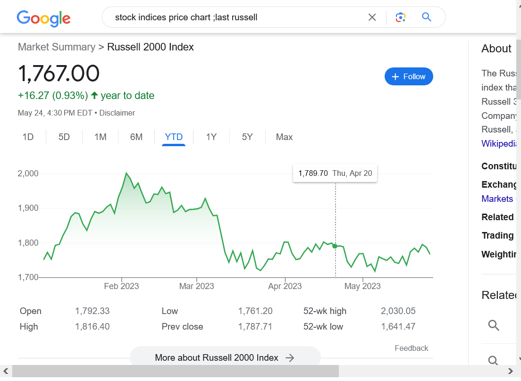Select the 1D chart range tab
This screenshot has width=521, height=381.
[x=28, y=137]
